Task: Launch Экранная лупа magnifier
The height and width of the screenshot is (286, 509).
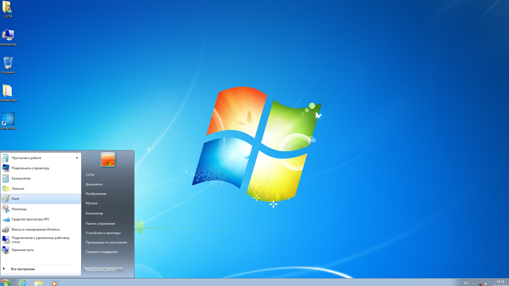Action: (41, 250)
